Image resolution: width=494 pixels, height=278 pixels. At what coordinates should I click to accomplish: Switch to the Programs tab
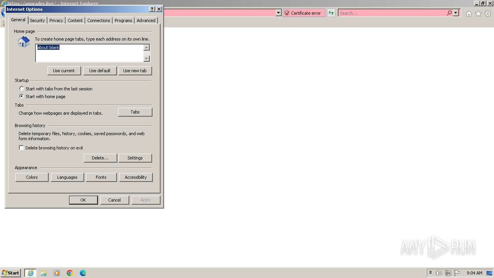click(x=123, y=20)
